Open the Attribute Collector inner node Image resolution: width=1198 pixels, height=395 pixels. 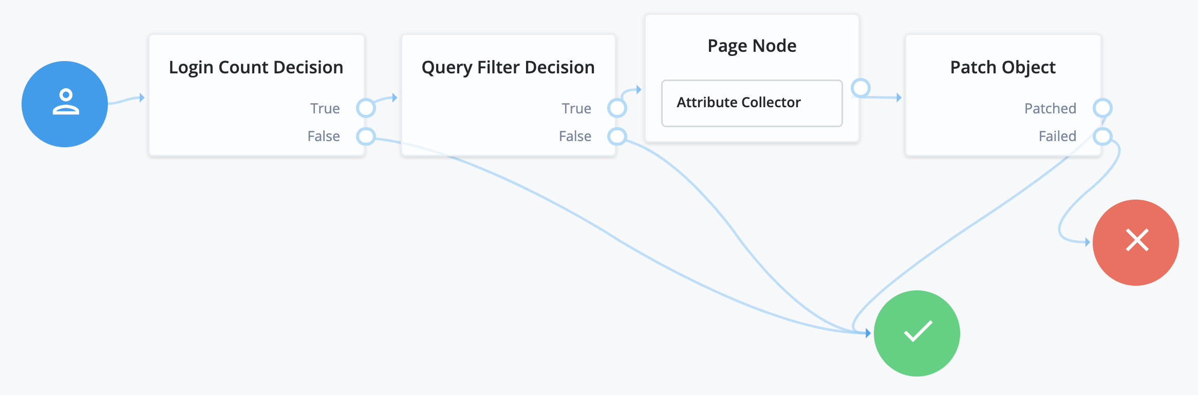click(x=752, y=103)
